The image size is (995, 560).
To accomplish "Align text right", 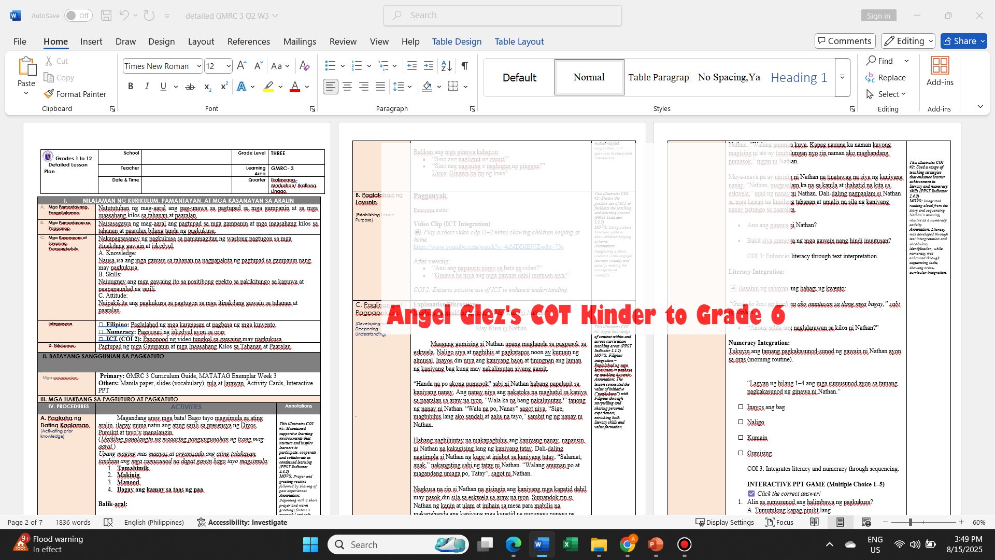I will pyautogui.click(x=364, y=87).
